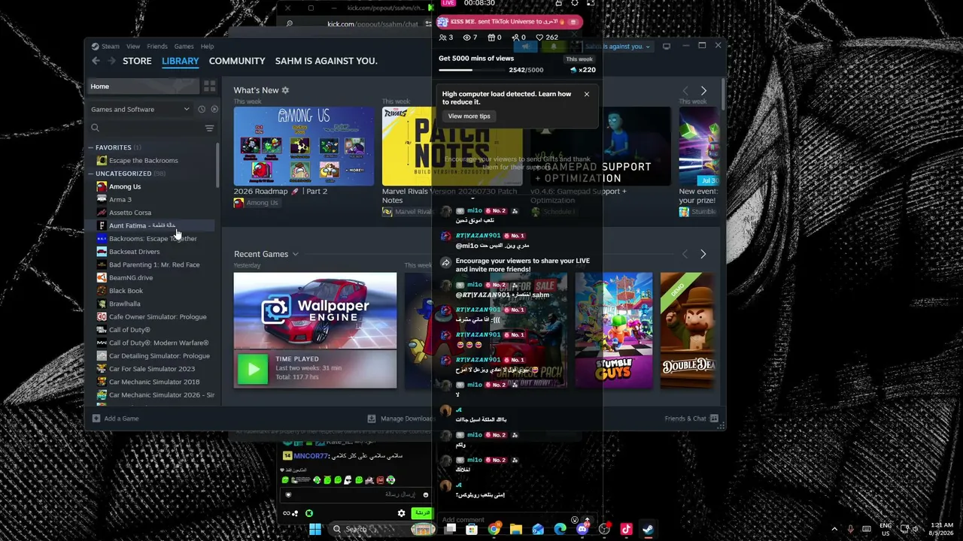
Task: Open Windows Start menu
Action: click(x=315, y=529)
